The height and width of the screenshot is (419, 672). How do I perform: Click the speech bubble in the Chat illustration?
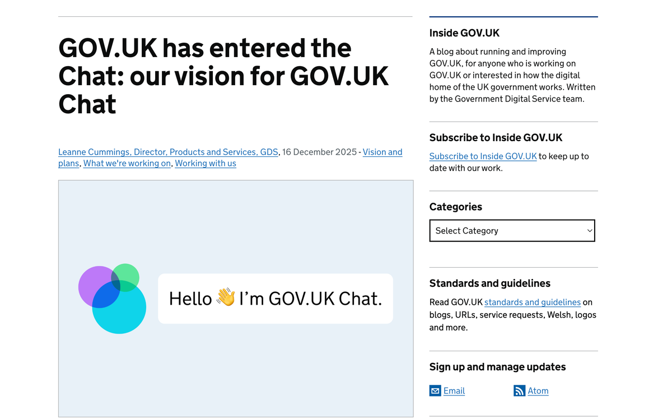click(276, 299)
